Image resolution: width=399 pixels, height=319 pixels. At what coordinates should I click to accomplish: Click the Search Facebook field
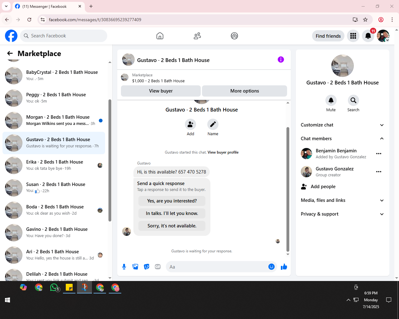[x=64, y=36]
